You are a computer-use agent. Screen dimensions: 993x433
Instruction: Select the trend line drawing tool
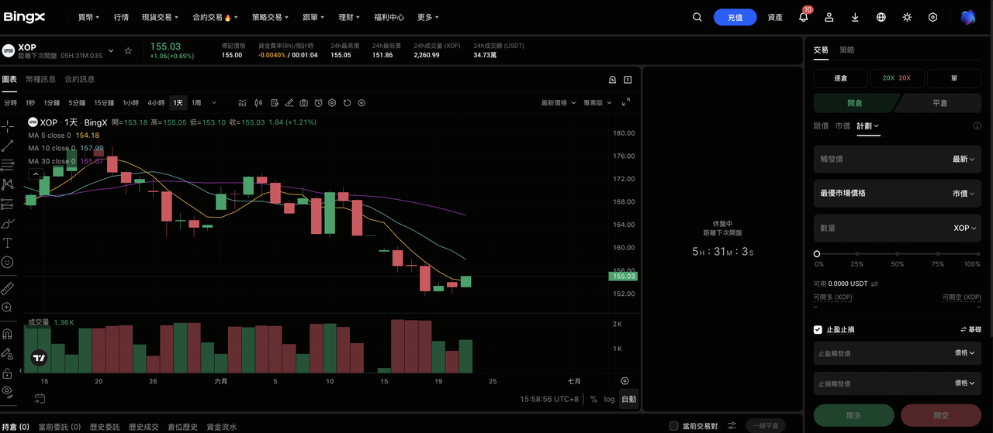click(8, 146)
